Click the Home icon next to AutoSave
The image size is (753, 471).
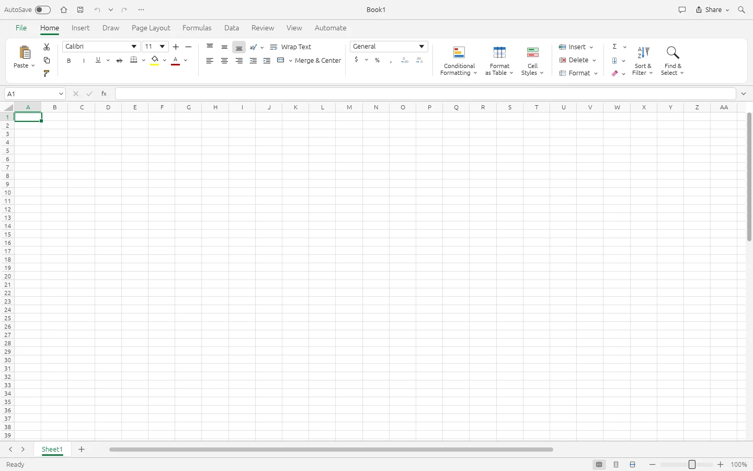(x=64, y=10)
